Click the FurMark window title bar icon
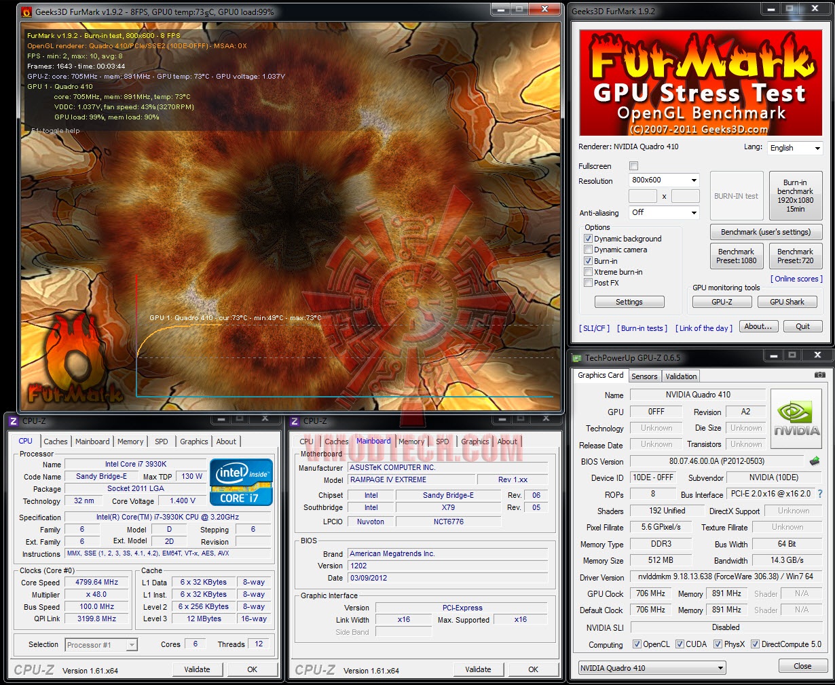This screenshot has height=685, width=835. [26, 12]
